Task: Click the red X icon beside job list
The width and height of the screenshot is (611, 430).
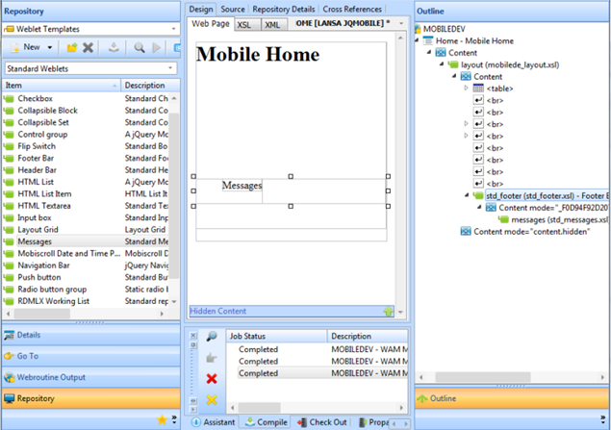Action: [212, 379]
